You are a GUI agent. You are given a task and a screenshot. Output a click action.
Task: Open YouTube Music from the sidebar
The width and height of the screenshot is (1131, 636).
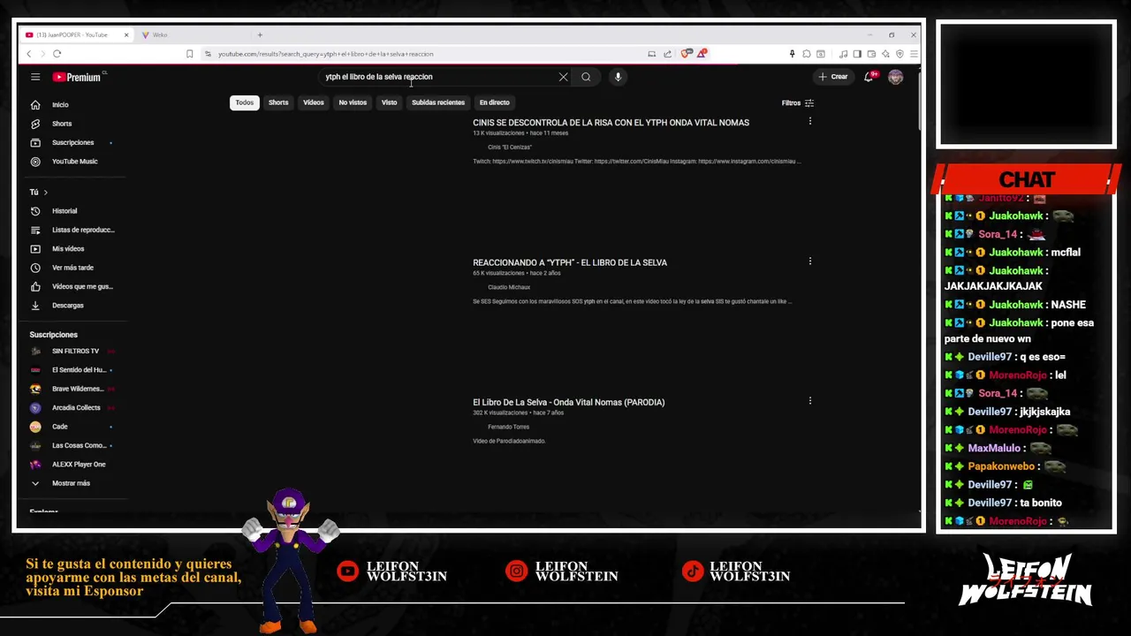72,162
